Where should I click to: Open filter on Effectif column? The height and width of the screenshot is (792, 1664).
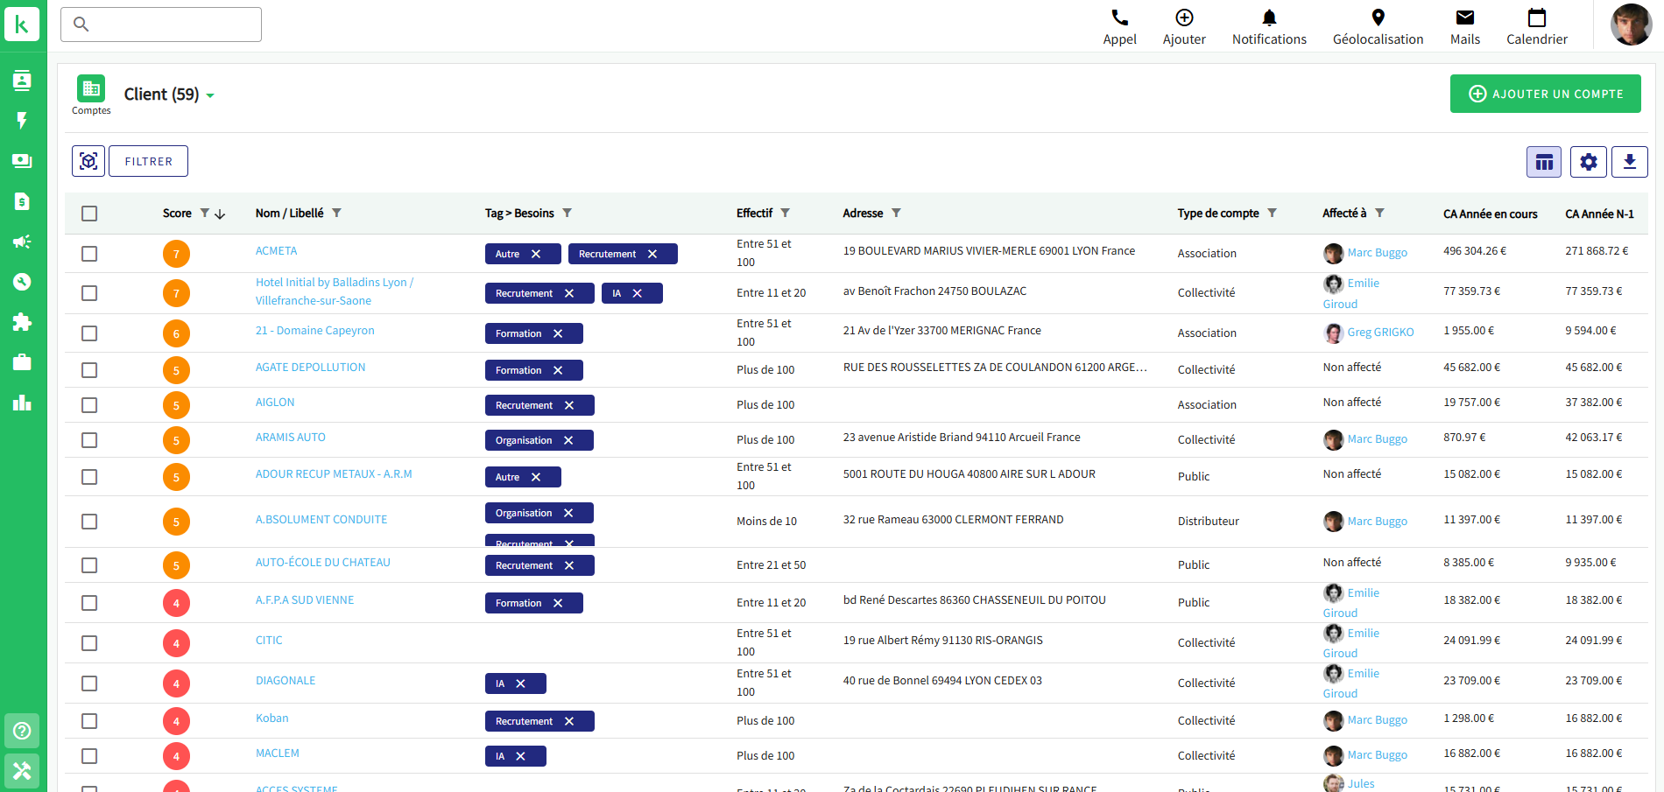coord(785,214)
